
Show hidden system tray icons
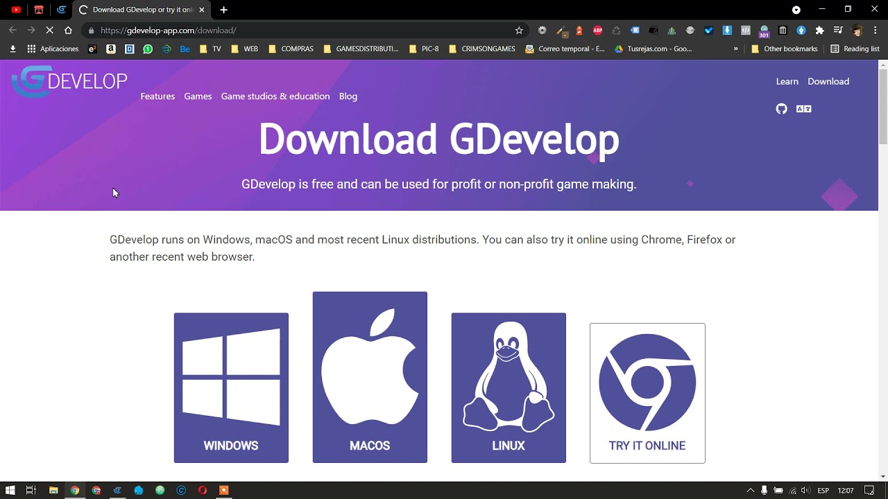pyautogui.click(x=750, y=490)
